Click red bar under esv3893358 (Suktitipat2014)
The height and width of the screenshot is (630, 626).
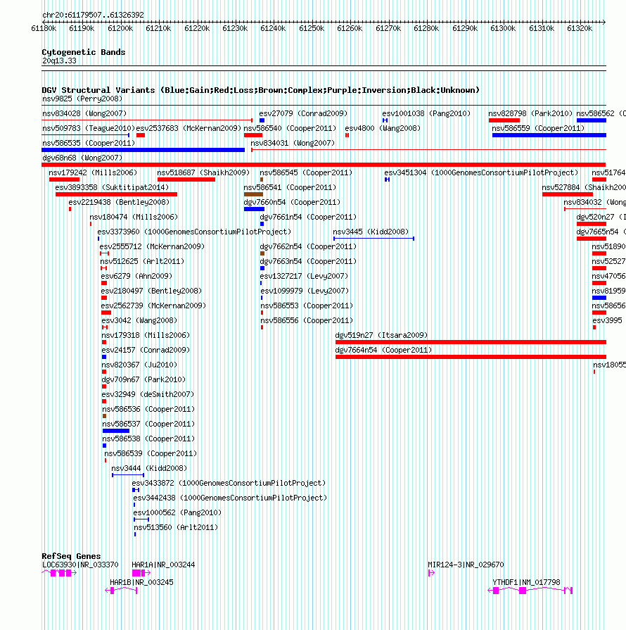tap(117, 194)
